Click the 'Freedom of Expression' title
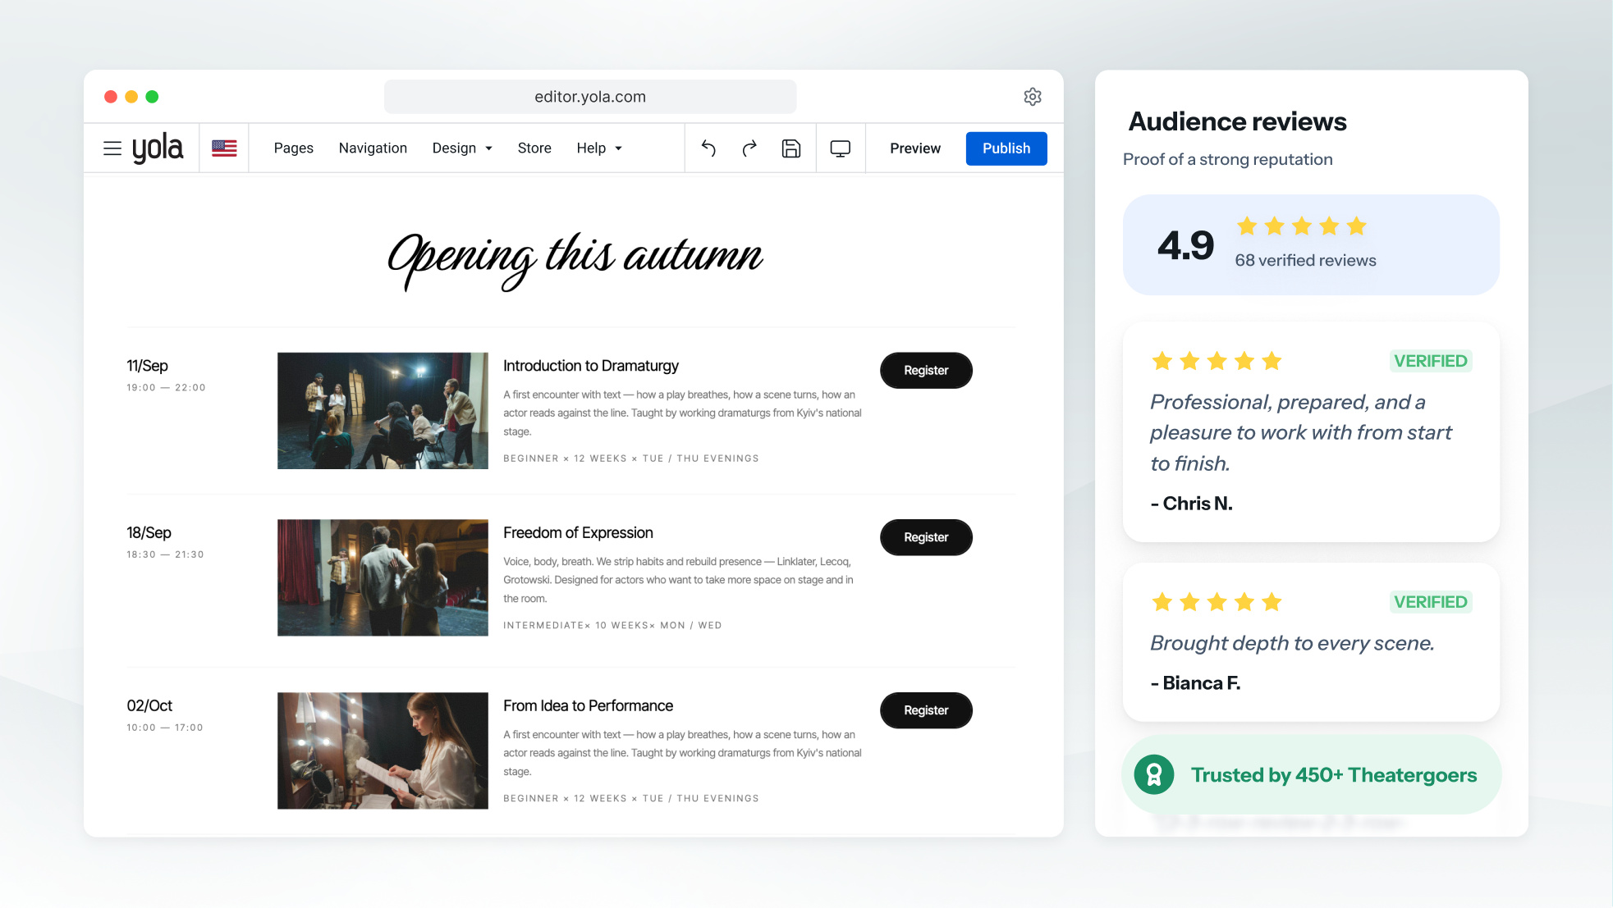The height and width of the screenshot is (908, 1613). coord(578,533)
